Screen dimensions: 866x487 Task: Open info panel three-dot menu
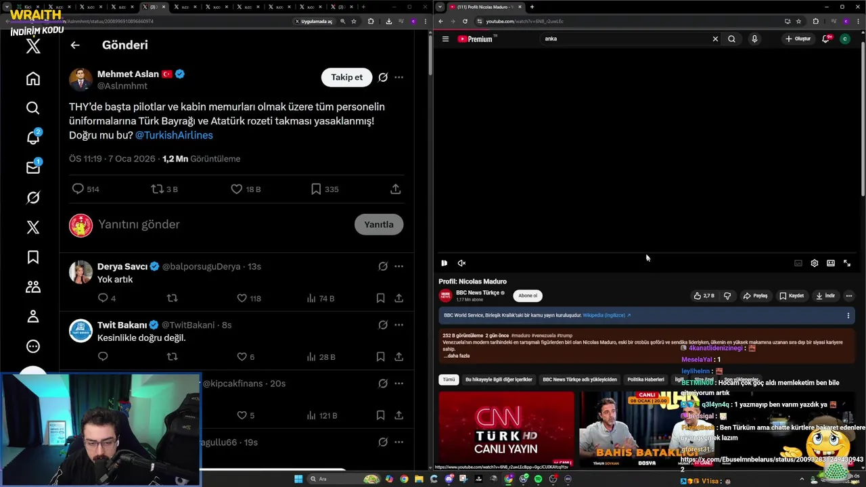coord(848,315)
